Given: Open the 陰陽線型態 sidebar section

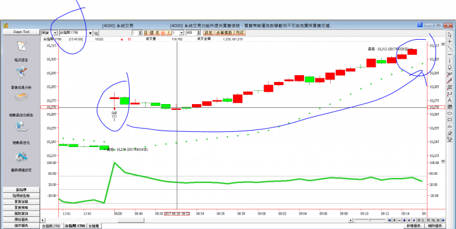Looking at the screenshot, I should coord(22,196).
